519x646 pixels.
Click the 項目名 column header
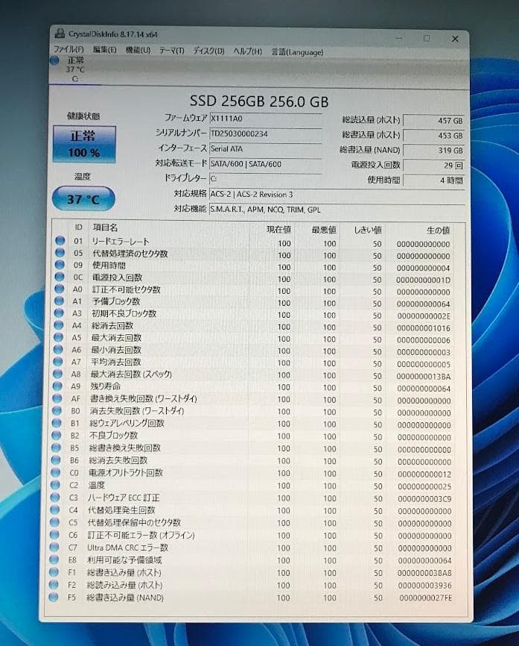coord(105,228)
